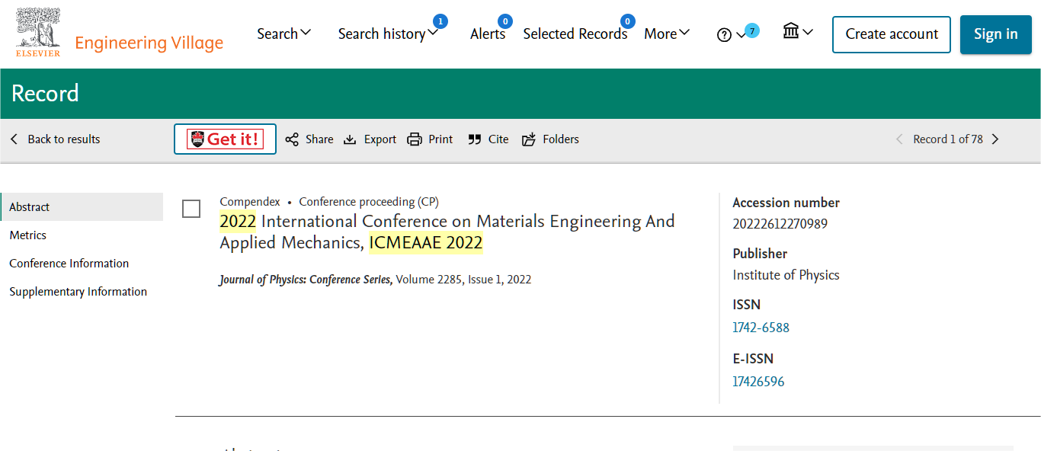Expand the More dropdown menu
The width and height of the screenshot is (1041, 451).
pyautogui.click(x=684, y=33)
